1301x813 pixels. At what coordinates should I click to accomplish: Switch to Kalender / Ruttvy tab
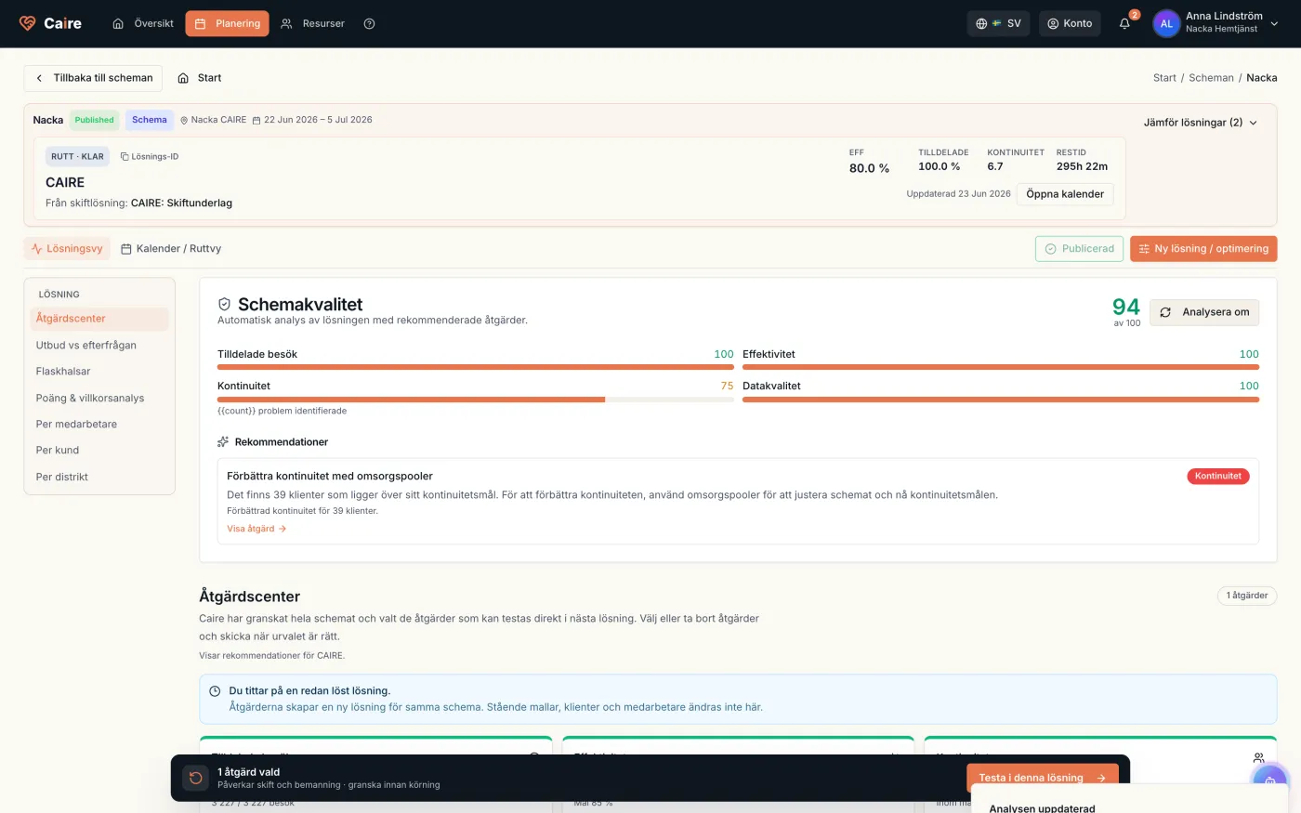[171, 249]
